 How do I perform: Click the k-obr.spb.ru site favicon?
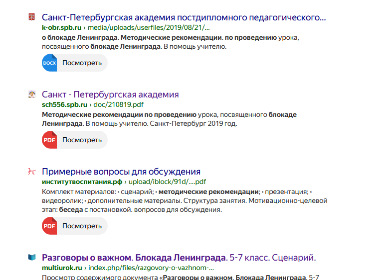click(x=32, y=17)
